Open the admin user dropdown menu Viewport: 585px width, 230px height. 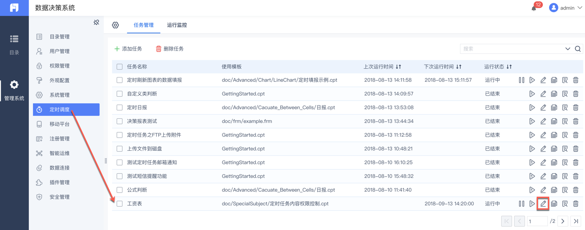[x=566, y=8]
